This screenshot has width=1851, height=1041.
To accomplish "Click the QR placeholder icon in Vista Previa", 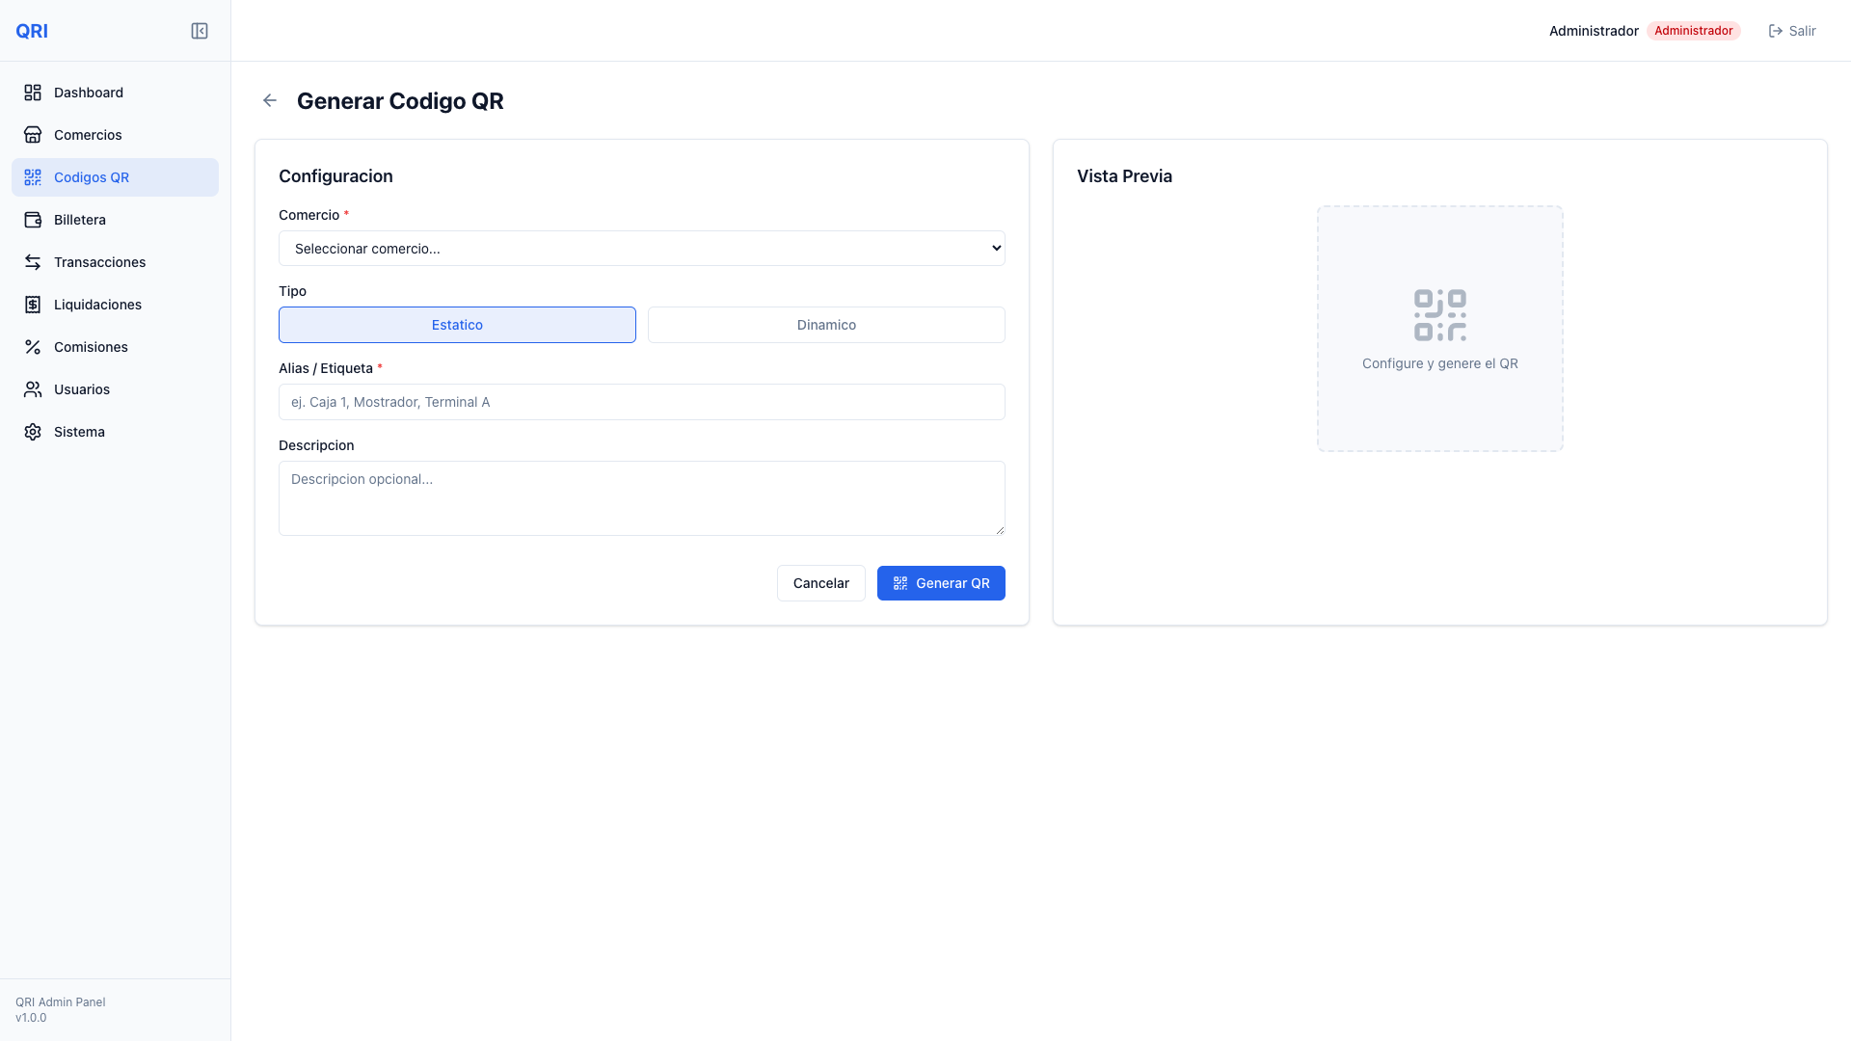I will pyautogui.click(x=1440, y=315).
